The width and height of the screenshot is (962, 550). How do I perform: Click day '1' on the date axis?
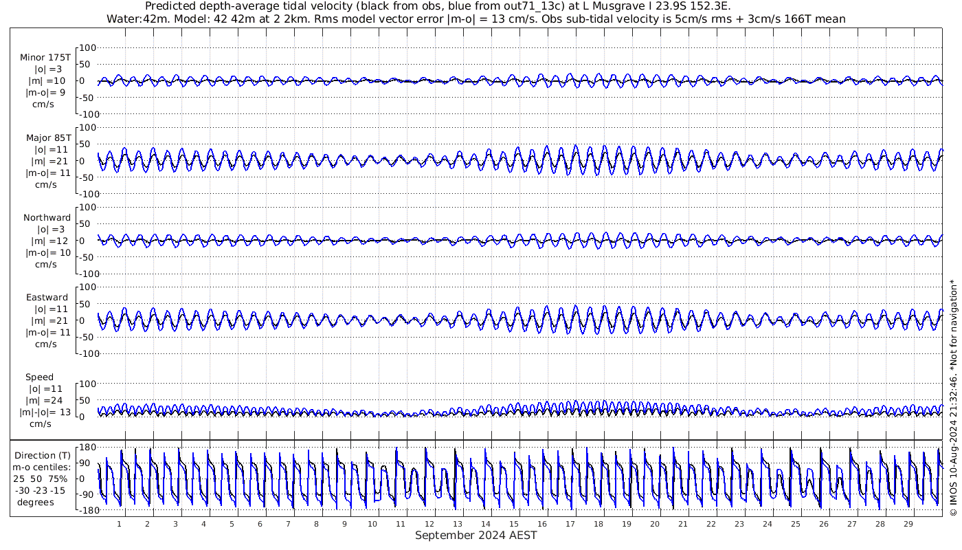click(119, 524)
